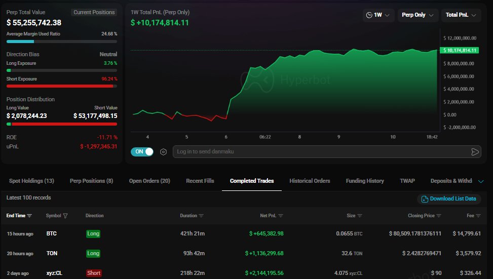Switch to Perp Positions (8) tab

click(91, 181)
